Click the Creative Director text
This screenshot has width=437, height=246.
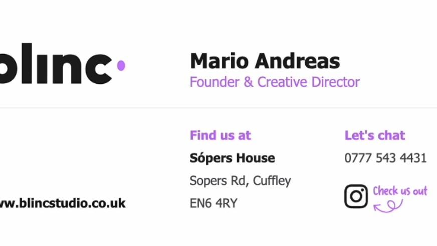click(308, 82)
